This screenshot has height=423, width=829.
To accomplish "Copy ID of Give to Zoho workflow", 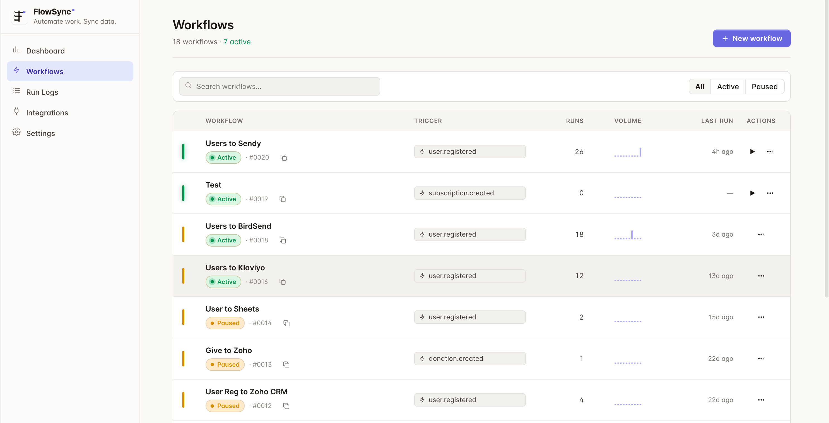I will click(x=286, y=364).
